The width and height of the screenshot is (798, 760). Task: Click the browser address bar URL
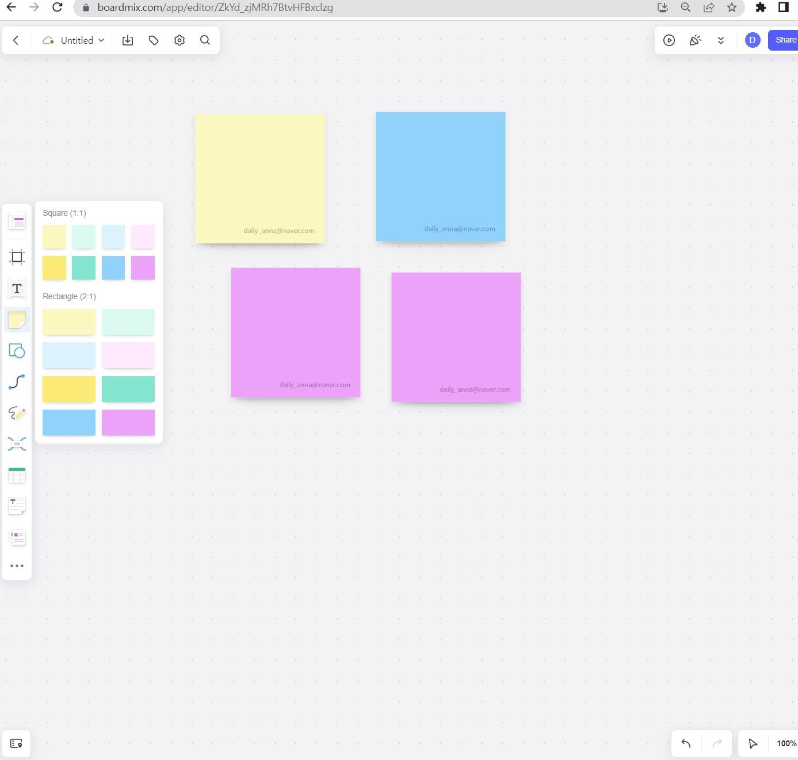click(x=215, y=7)
